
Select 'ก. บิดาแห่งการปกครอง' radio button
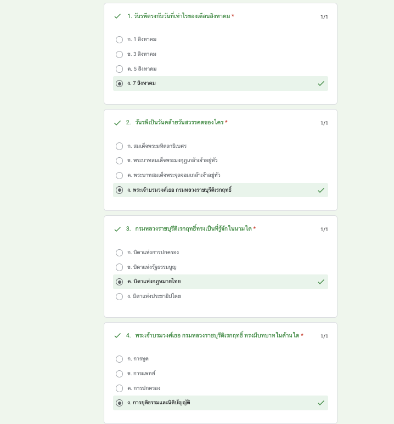click(x=120, y=253)
